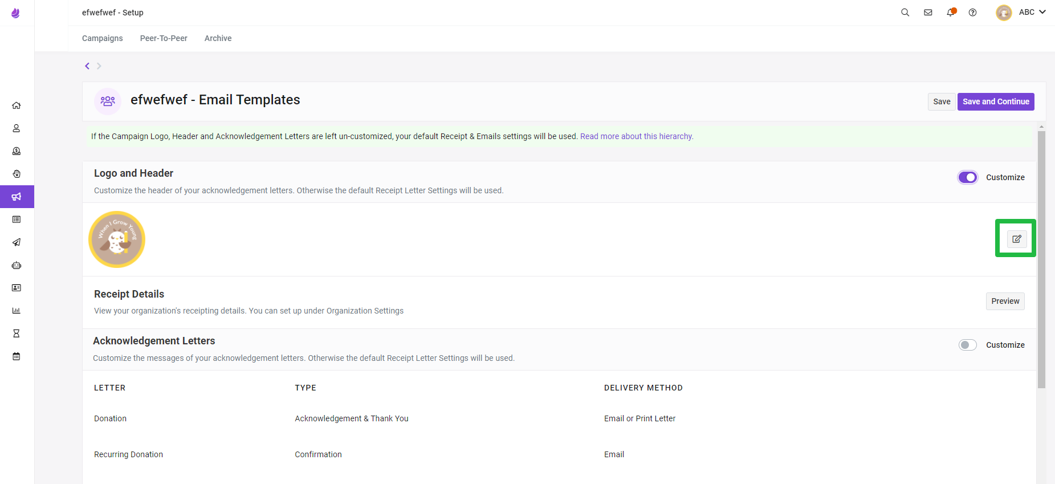Switch to the Peer-To-Peer tab

[x=164, y=38]
